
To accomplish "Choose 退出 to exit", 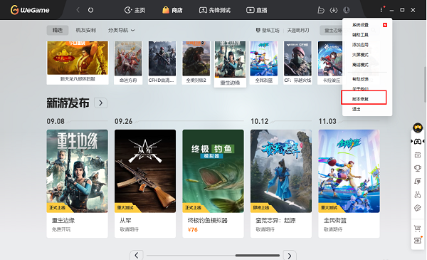I will coord(357,109).
